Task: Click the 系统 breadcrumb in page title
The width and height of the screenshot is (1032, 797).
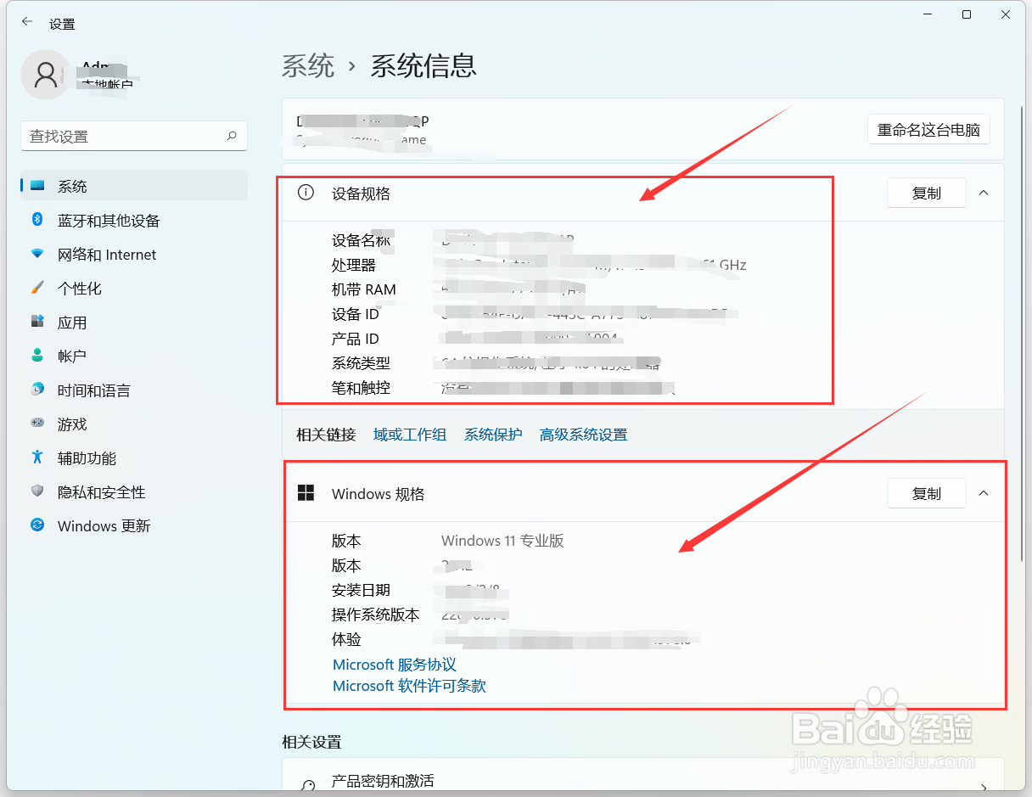Action: point(308,65)
